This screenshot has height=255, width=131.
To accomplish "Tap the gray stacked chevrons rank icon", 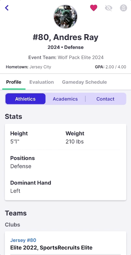I will point(124,8).
